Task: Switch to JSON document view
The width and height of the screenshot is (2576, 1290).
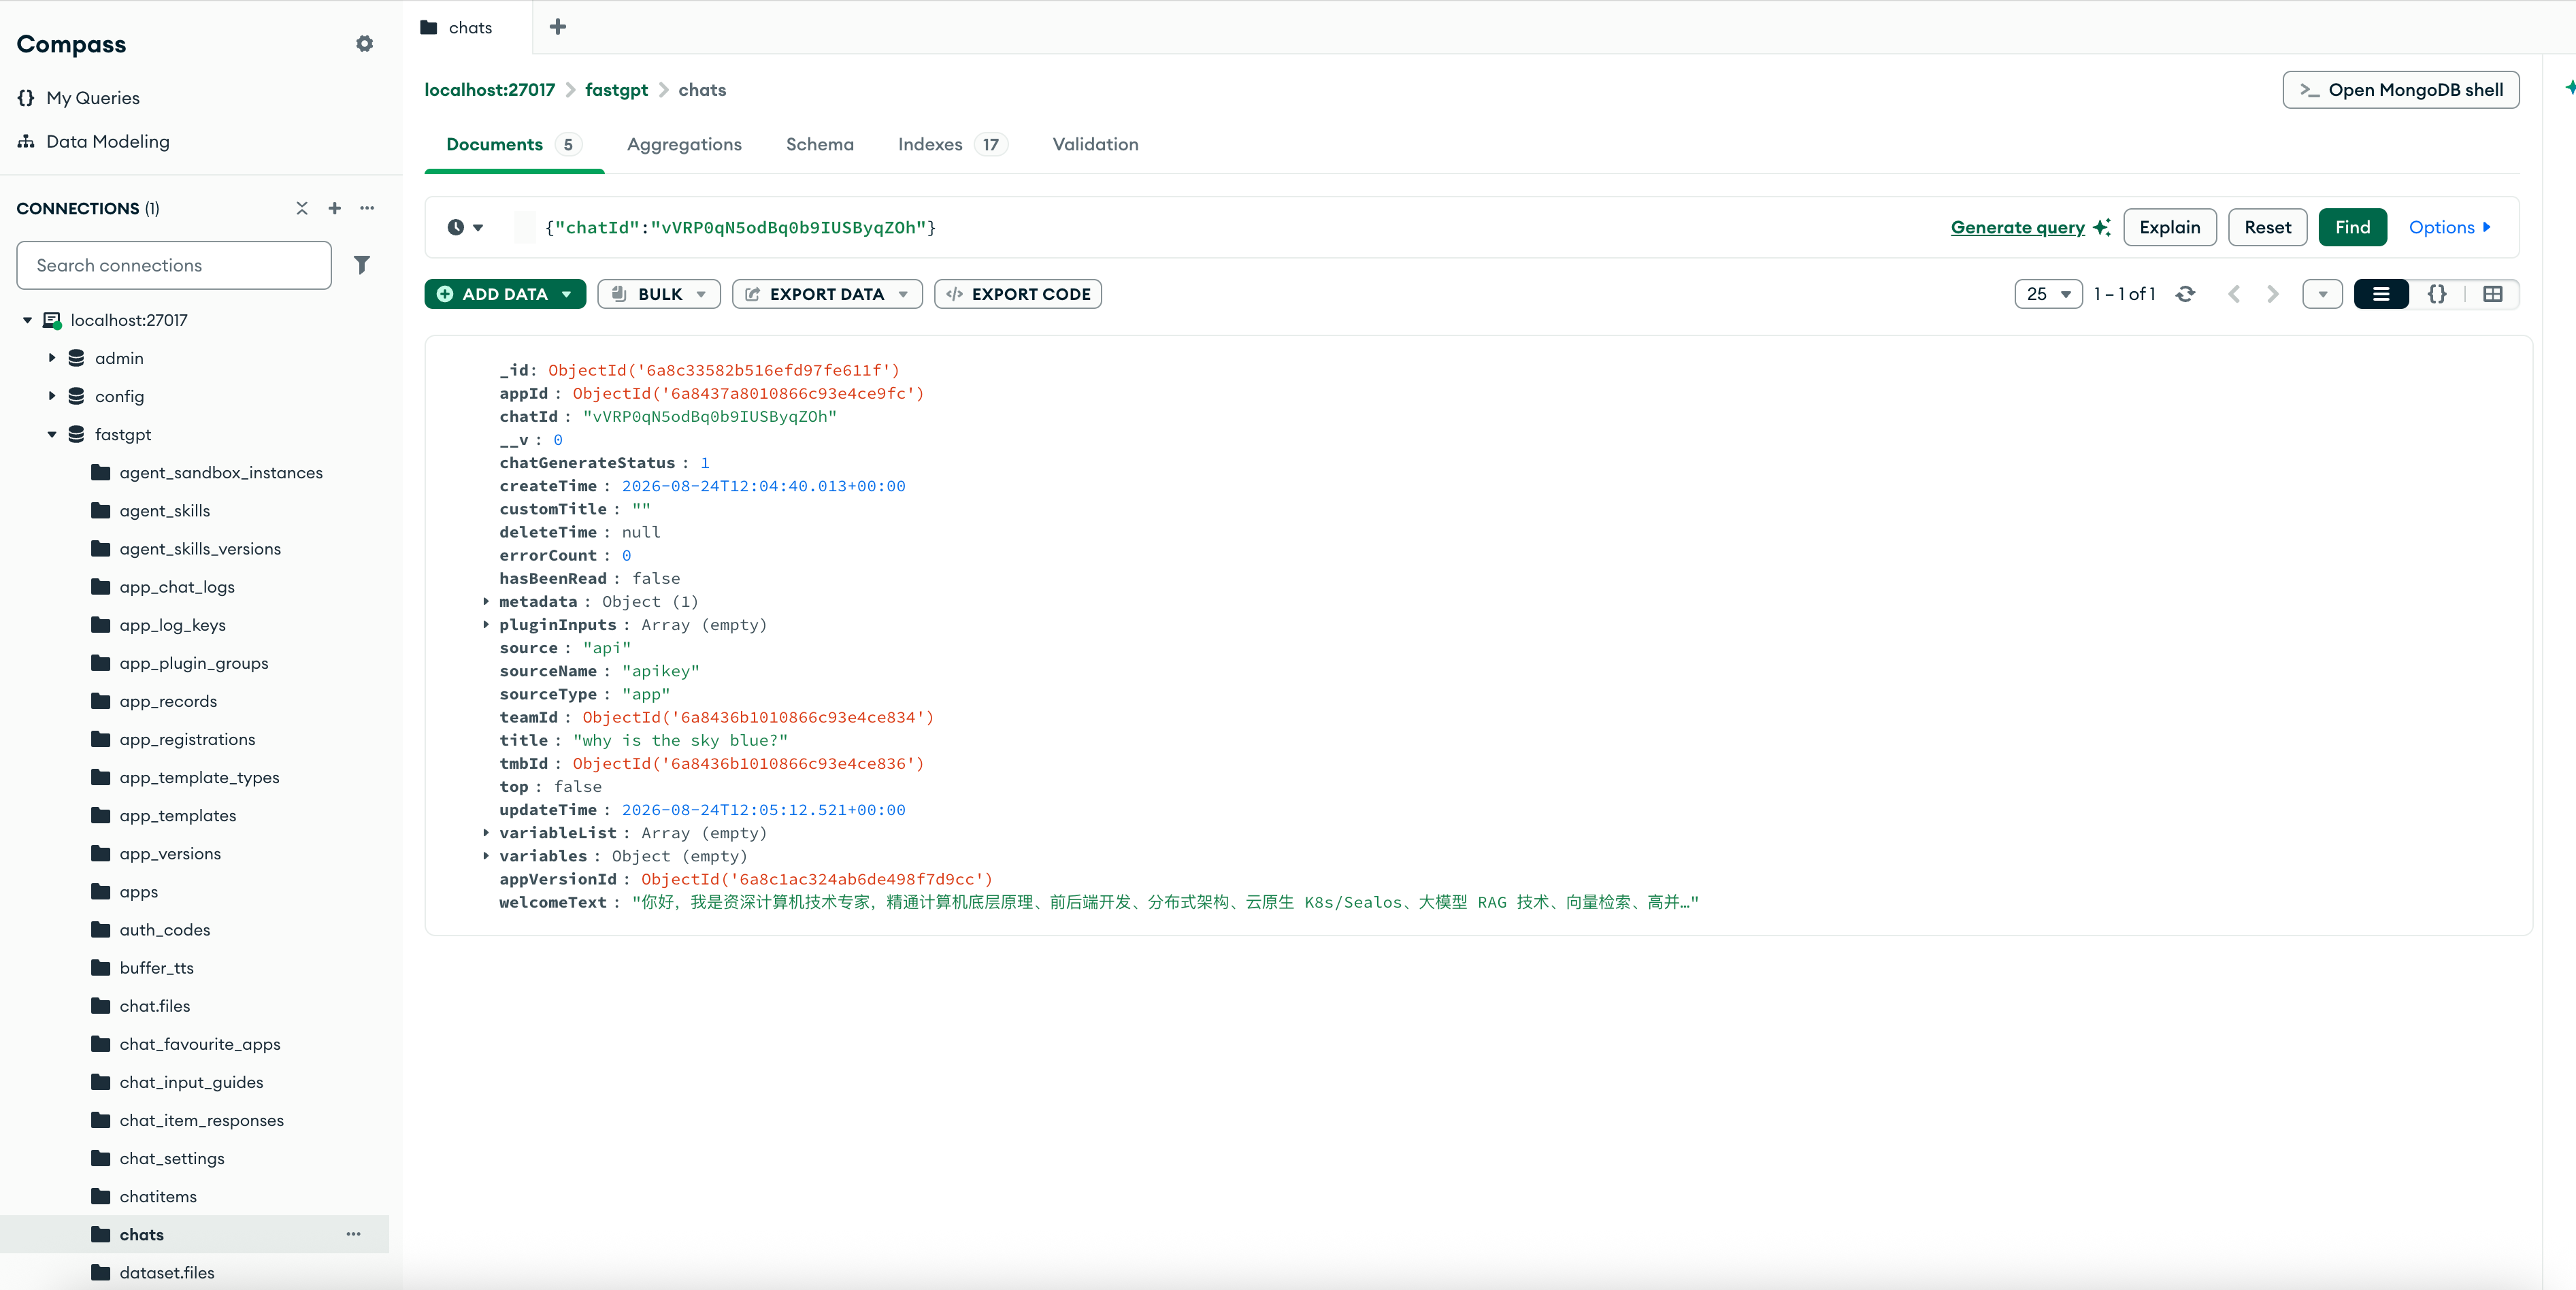Action: pos(2437,294)
